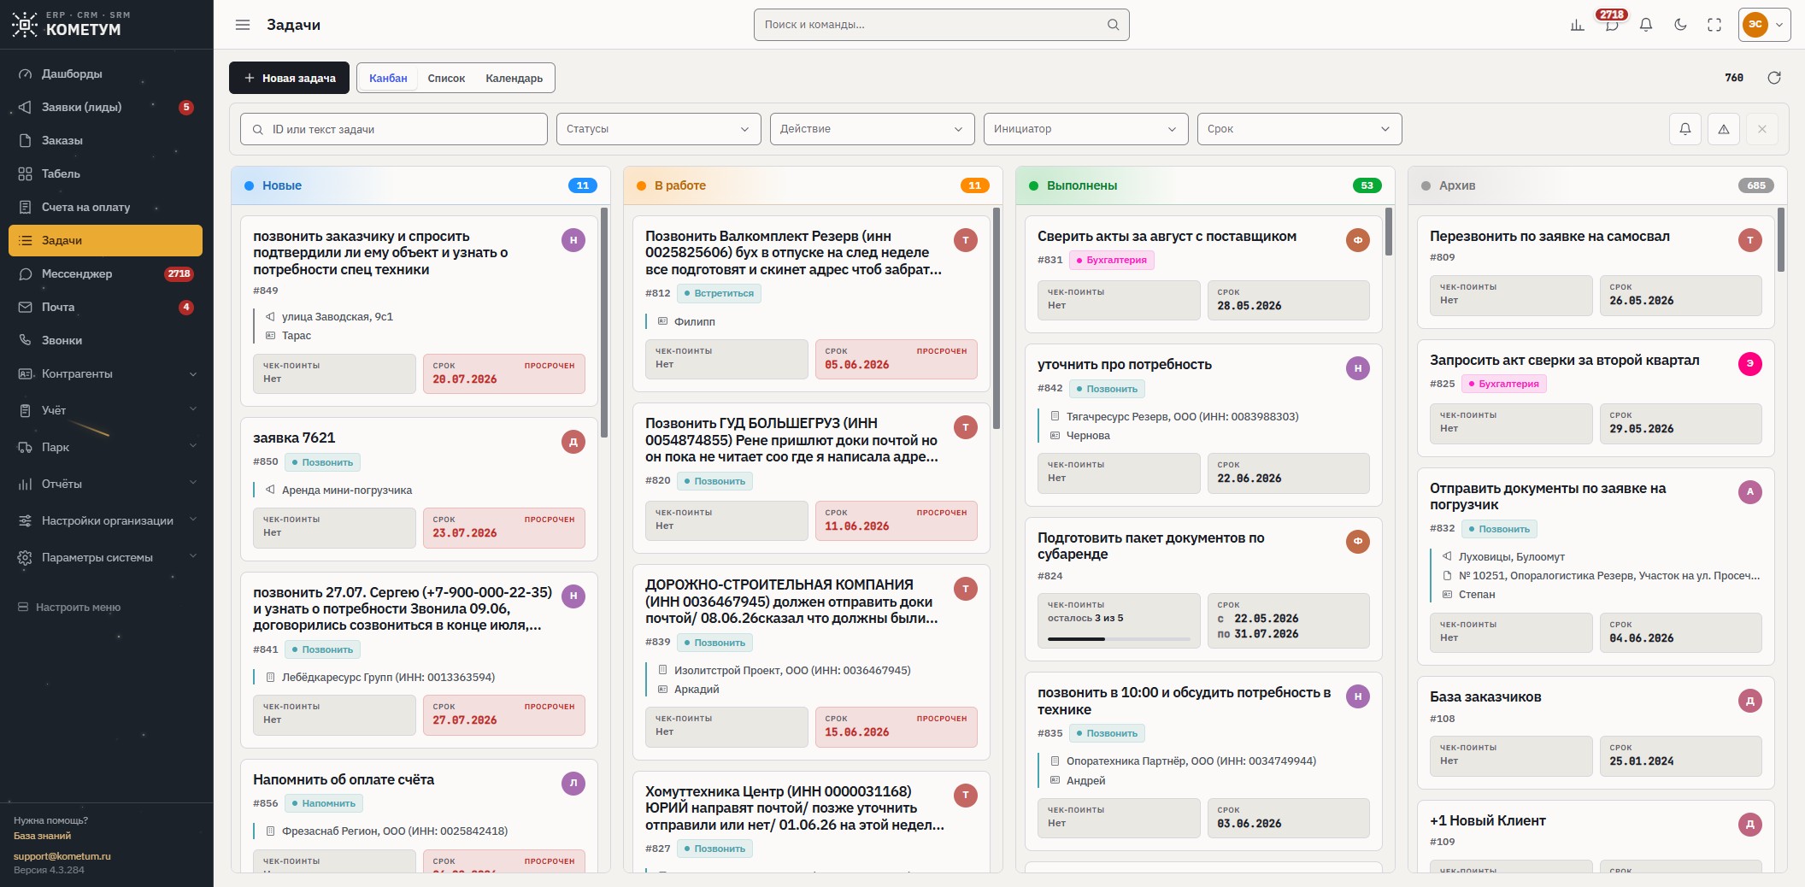Screen dimensions: 1805x887
Task: Click the ID или текст задачи field
Action: 394,129
